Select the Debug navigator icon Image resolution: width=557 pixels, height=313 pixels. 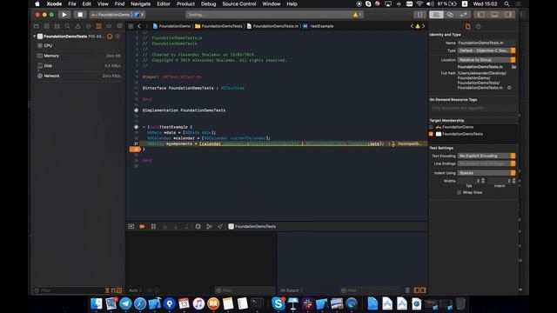tap(98, 26)
